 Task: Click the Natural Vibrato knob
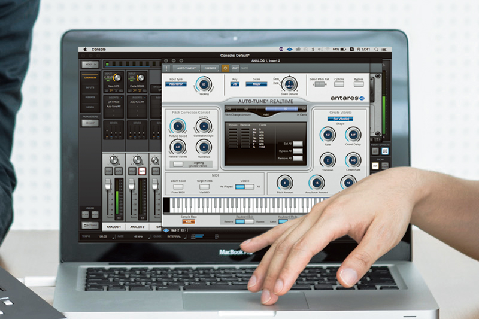[x=178, y=147]
